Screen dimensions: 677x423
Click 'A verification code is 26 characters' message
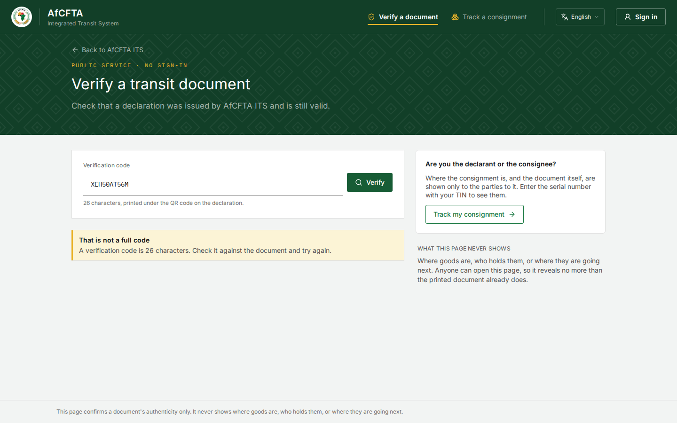[205, 251]
